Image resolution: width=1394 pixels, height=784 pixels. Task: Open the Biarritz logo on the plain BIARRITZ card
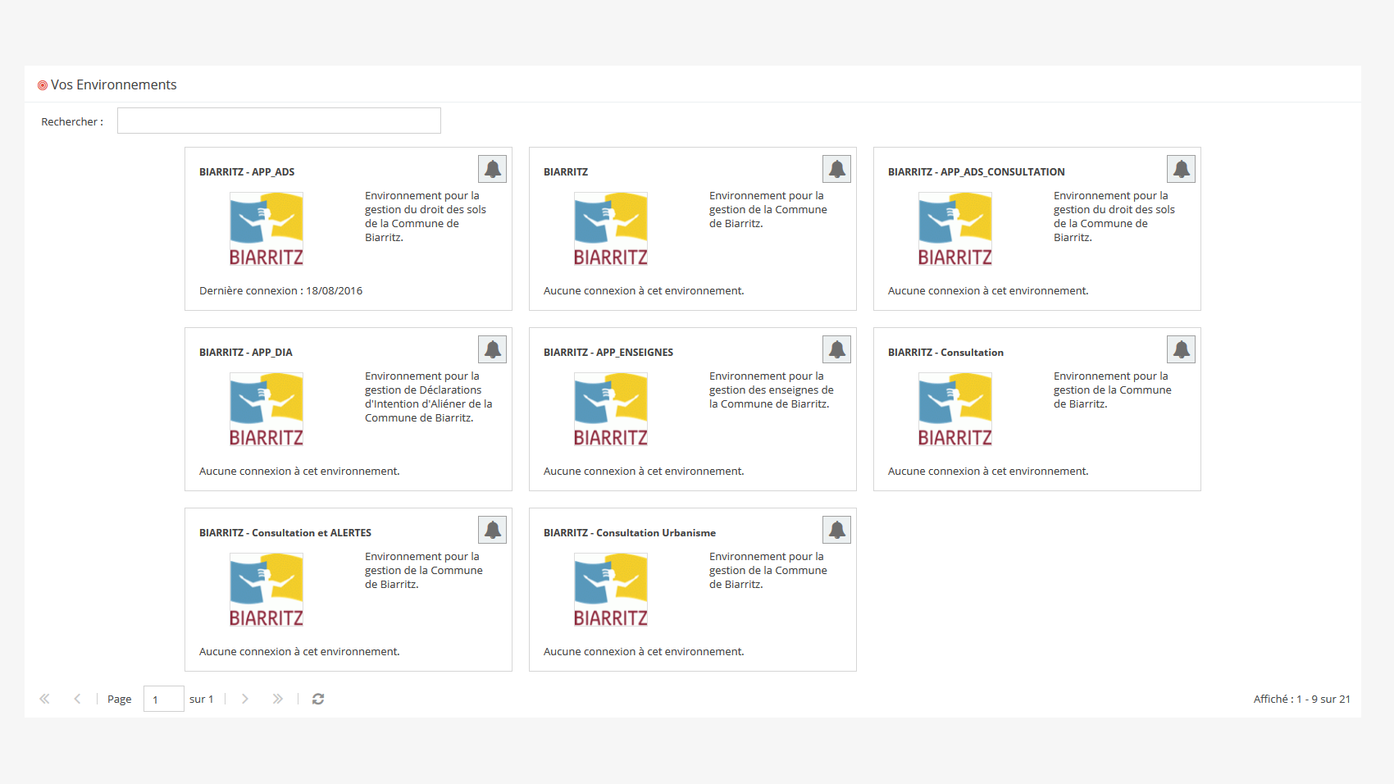click(611, 229)
